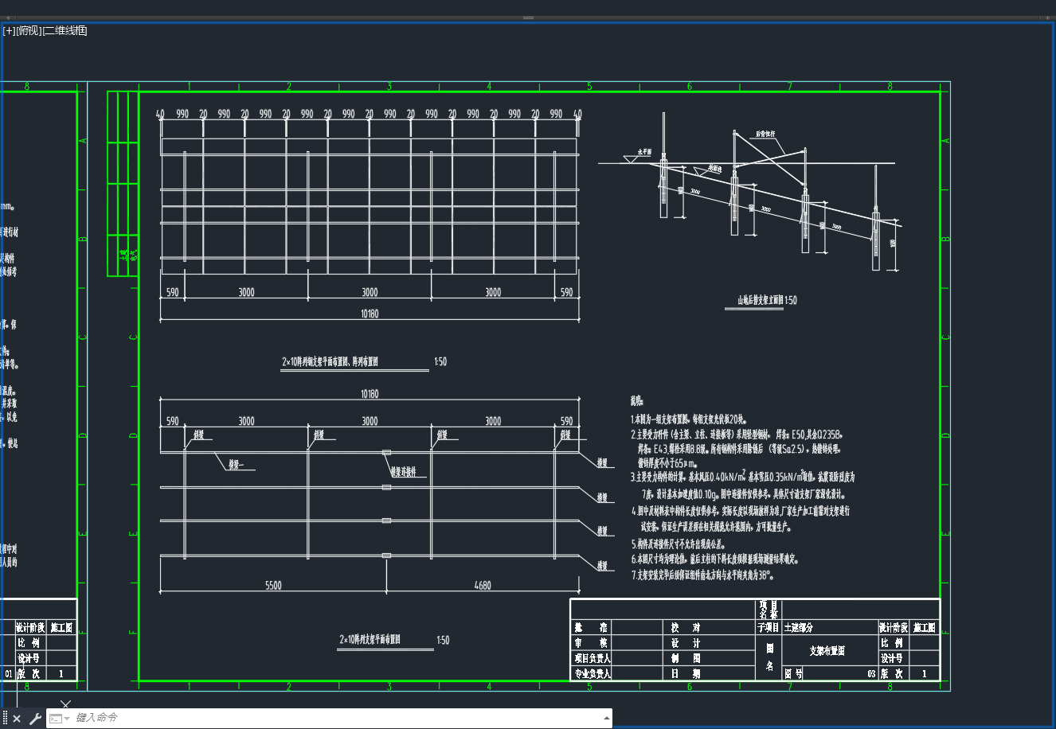Screen dimensions: 1056x729
Task: Select the 10180 dimension above lower plan
Action: pyautogui.click(x=370, y=394)
